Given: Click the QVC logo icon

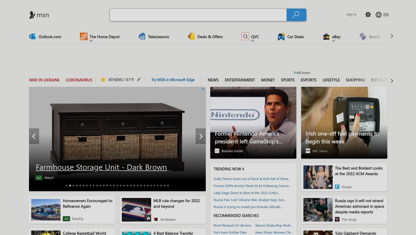Looking at the screenshot, I should coord(245,36).
